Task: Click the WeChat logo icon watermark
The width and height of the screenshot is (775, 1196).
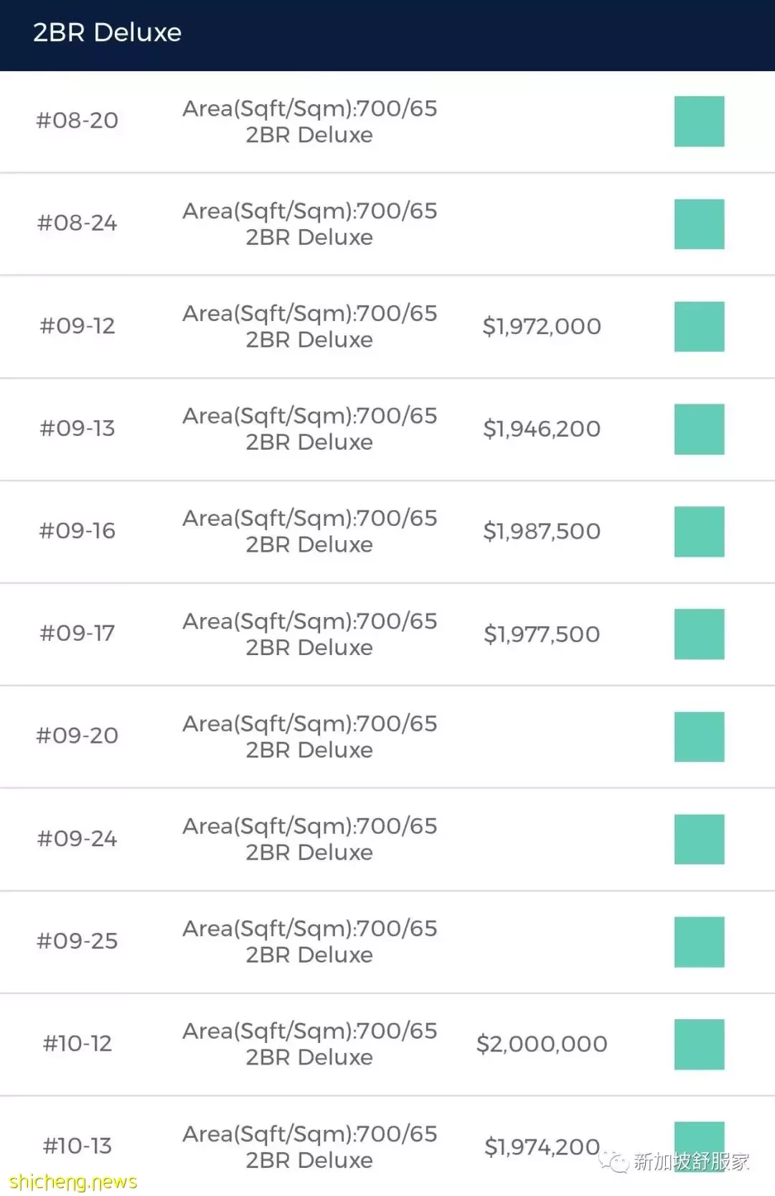Action: tap(614, 1161)
